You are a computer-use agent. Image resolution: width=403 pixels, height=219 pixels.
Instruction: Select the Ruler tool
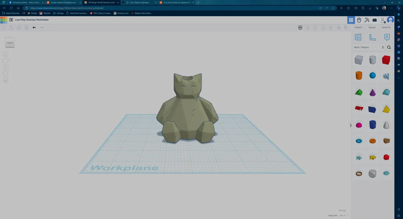click(x=372, y=37)
